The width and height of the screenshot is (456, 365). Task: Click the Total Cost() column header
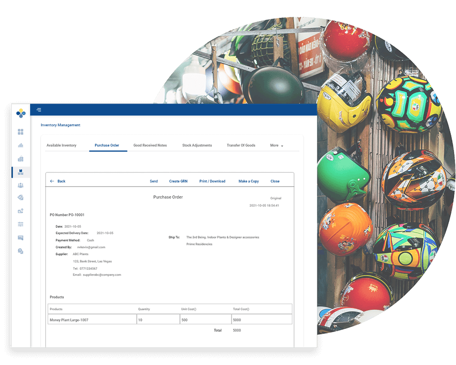point(241,309)
